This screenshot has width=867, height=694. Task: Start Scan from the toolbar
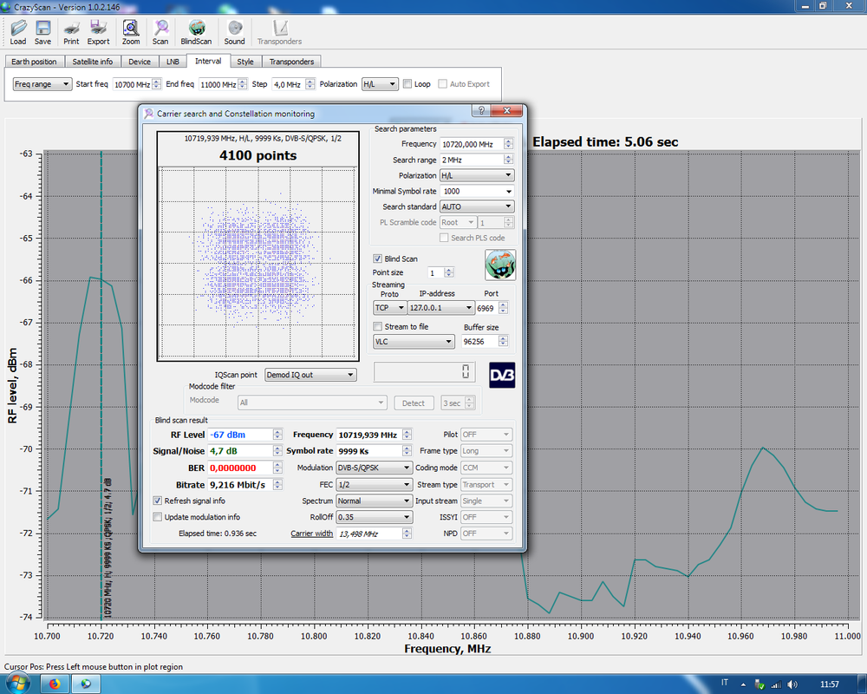[160, 32]
